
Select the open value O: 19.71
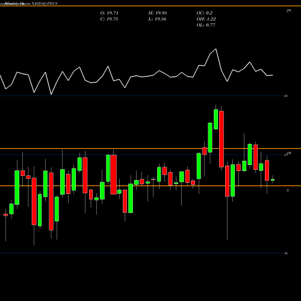click(110, 13)
